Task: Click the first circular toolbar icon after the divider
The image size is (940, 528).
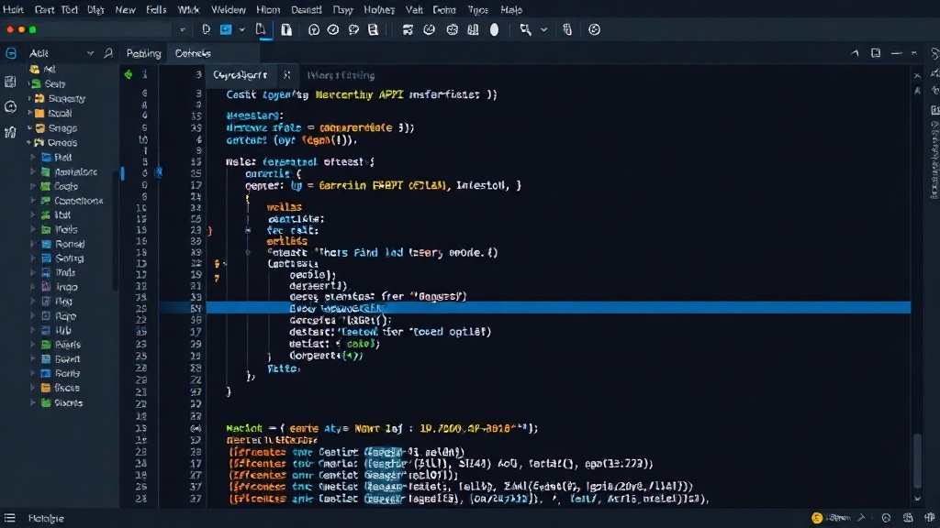Action: tap(314, 30)
